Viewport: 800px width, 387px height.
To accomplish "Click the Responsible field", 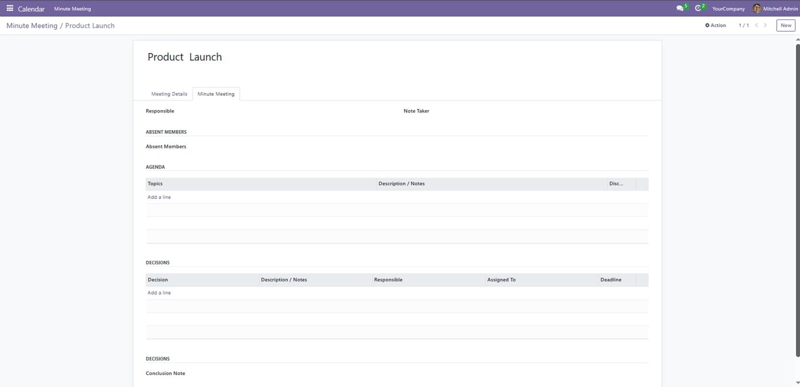I will [x=160, y=111].
